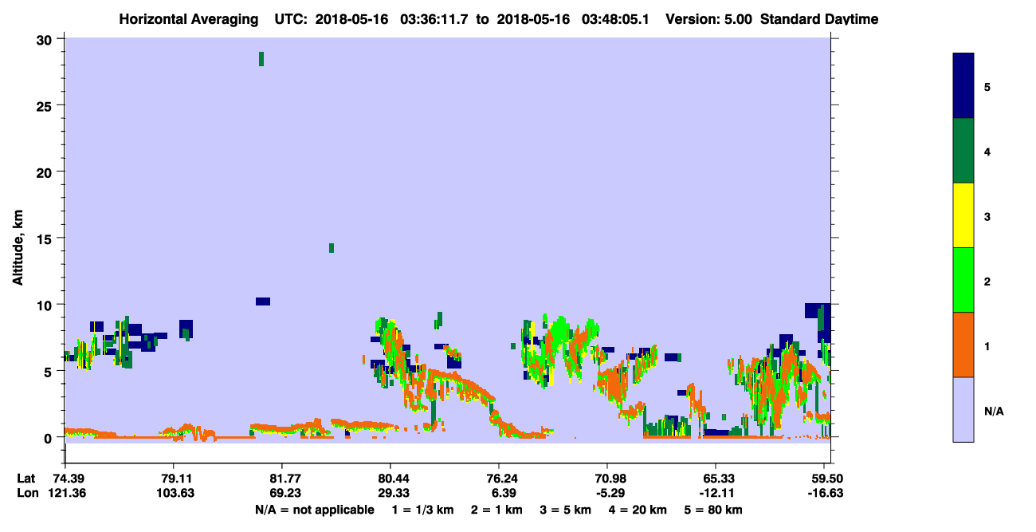The image size is (1036, 532).
Task: Click the bright green color bar segment for value 2
Action: [x=963, y=280]
